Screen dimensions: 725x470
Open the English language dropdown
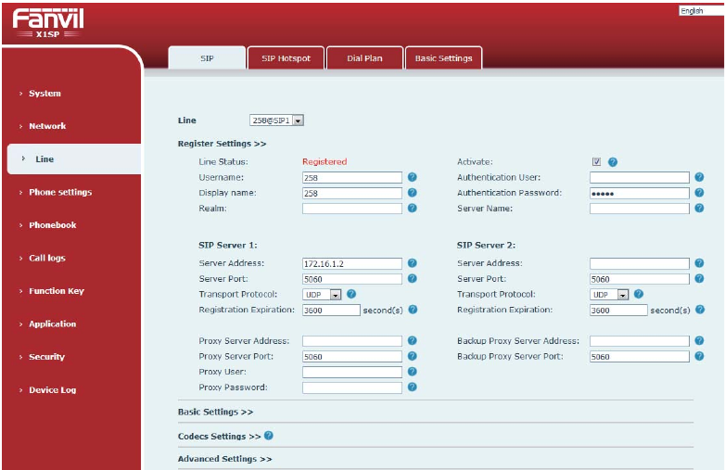tap(701, 10)
